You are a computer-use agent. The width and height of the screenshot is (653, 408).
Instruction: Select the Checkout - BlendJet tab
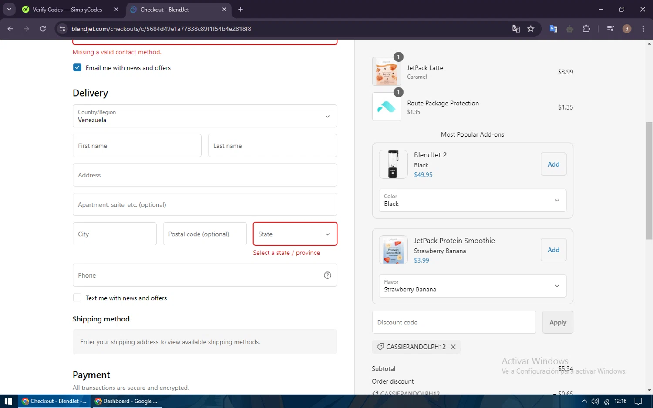click(x=178, y=9)
